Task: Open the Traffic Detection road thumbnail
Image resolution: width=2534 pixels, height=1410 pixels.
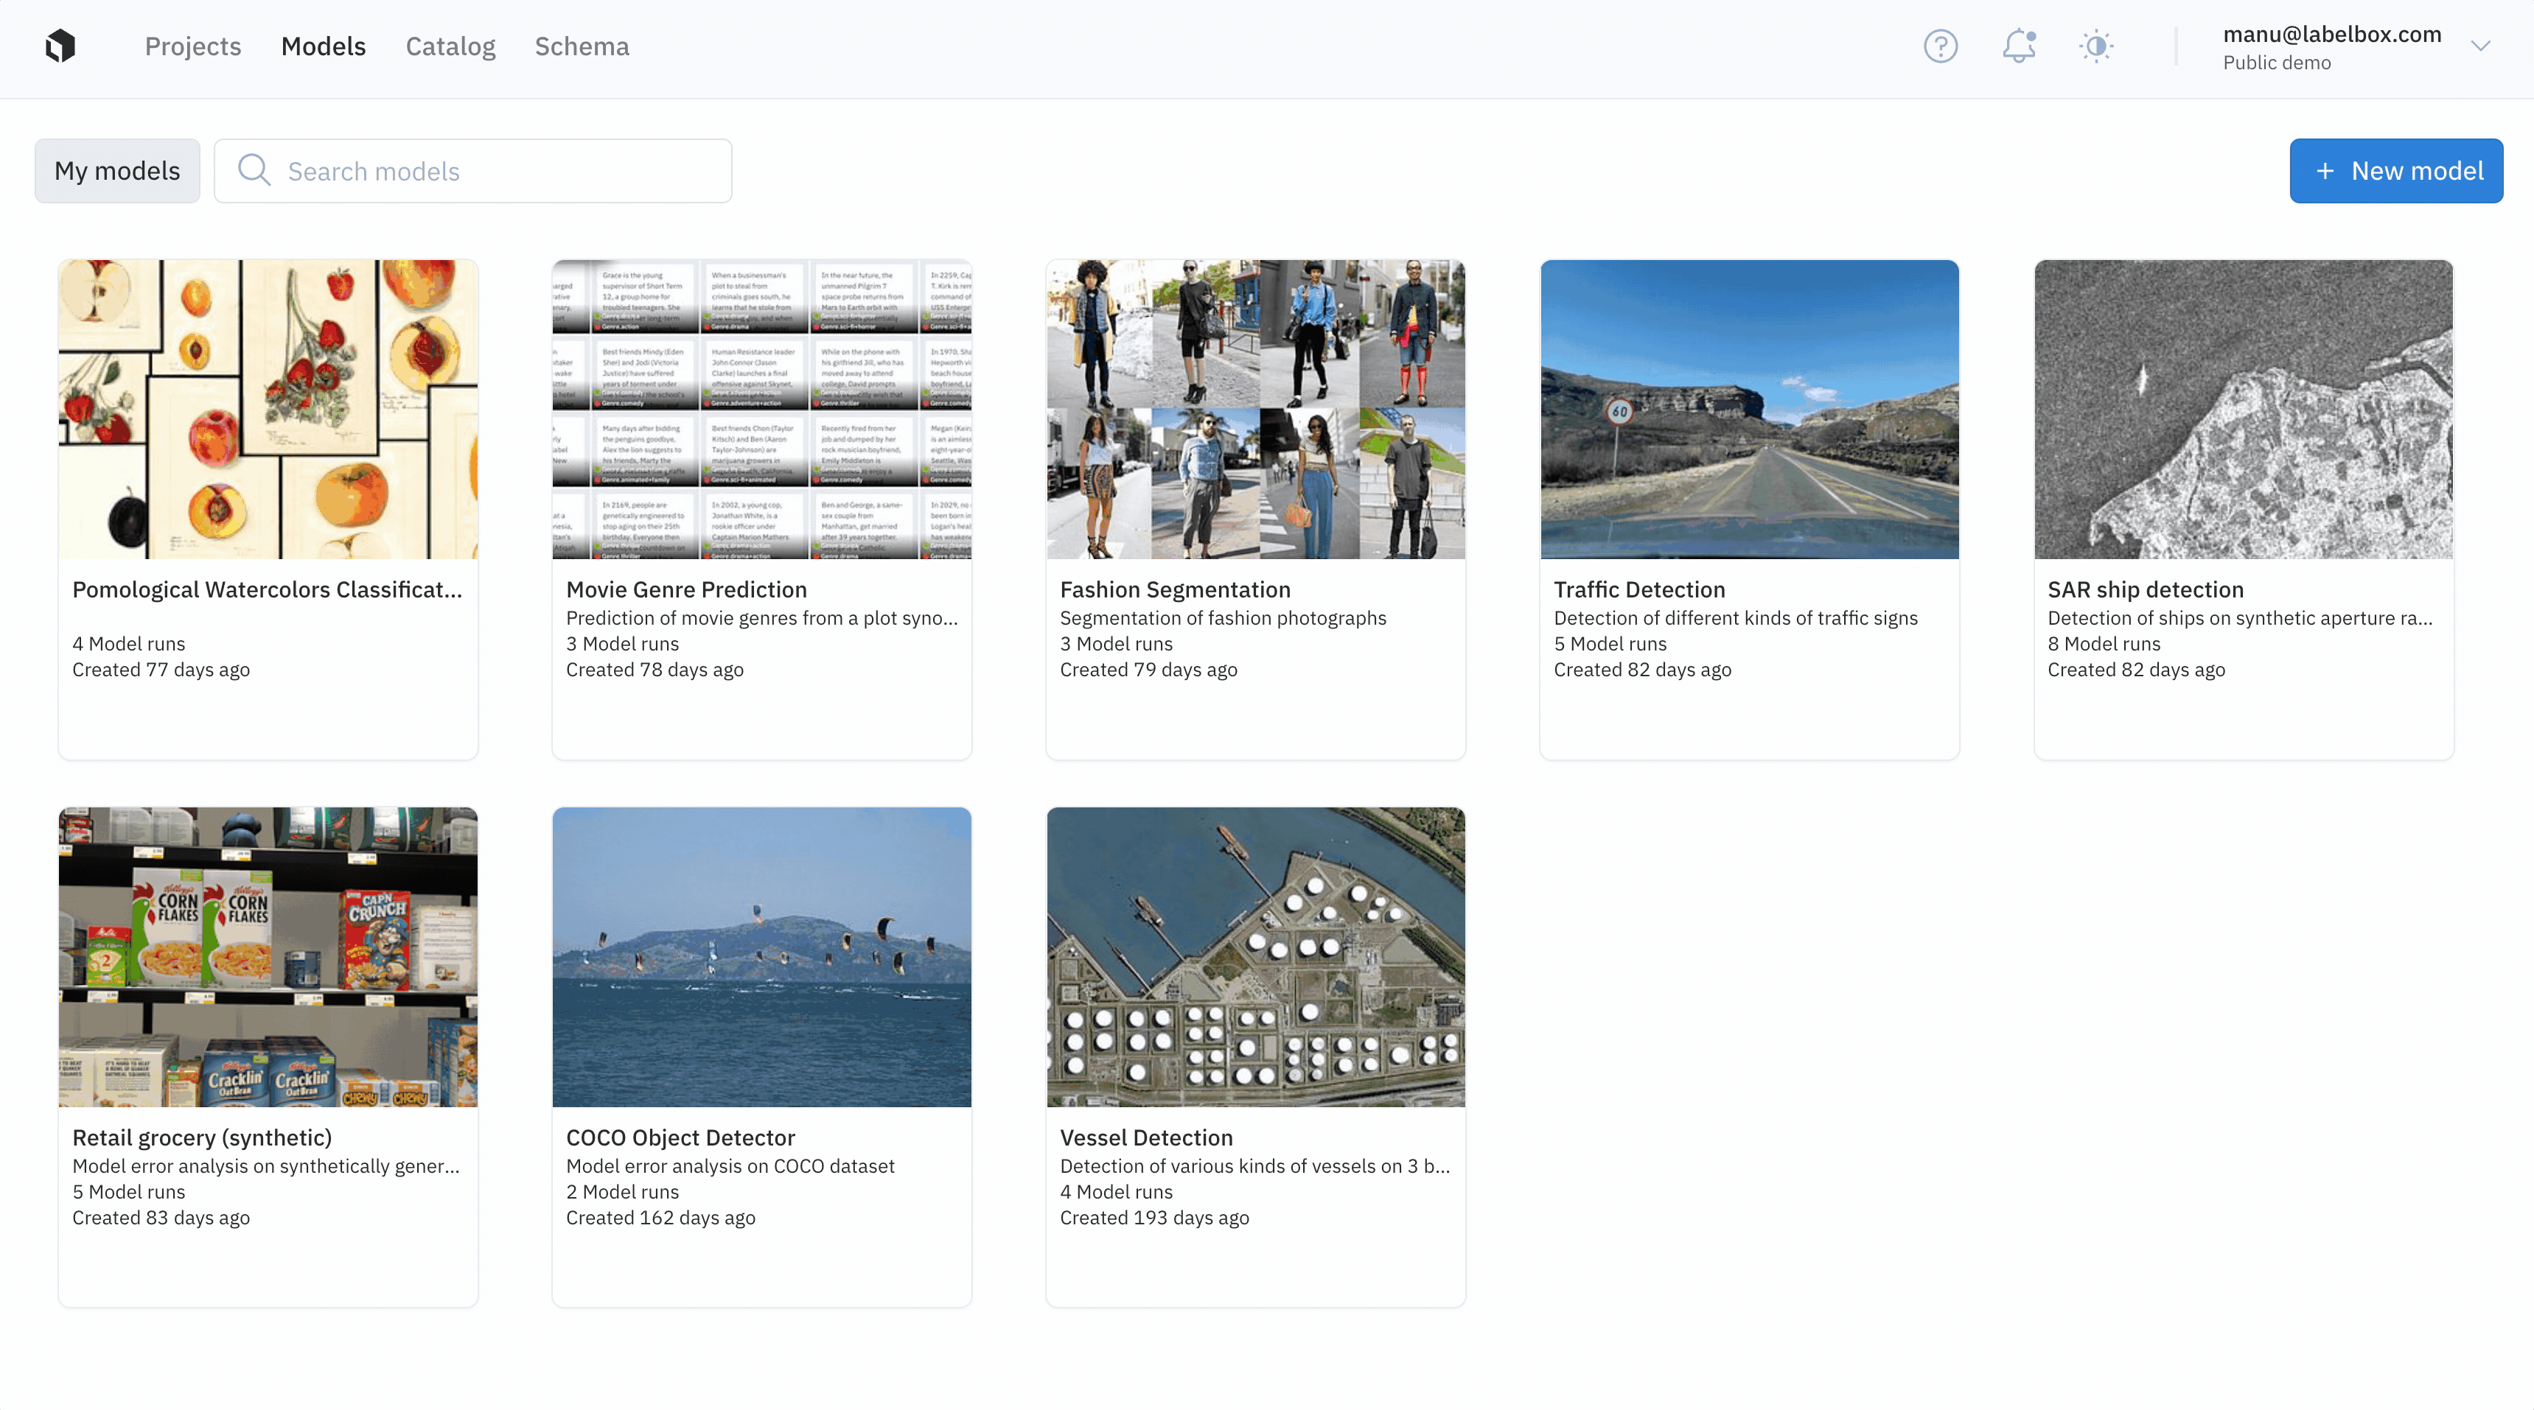Action: tap(1749, 409)
